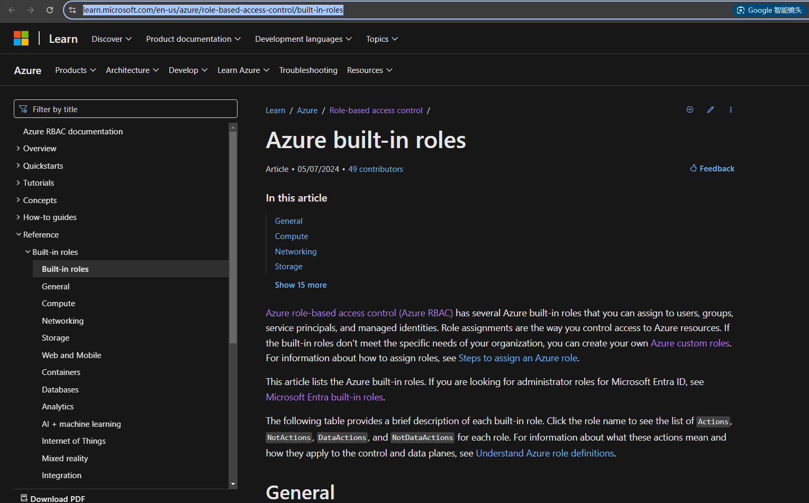
Task: Open the Development languages dropdown
Action: (x=303, y=39)
